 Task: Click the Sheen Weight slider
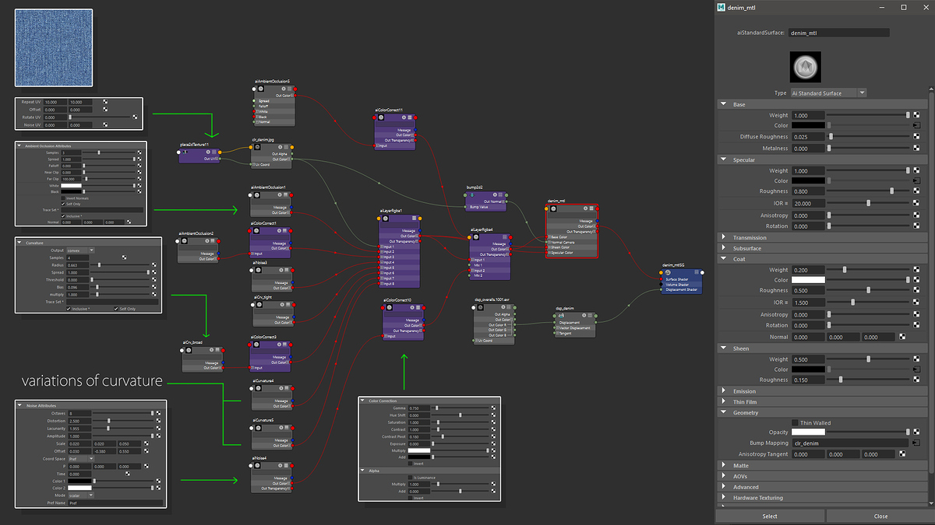[869, 359]
